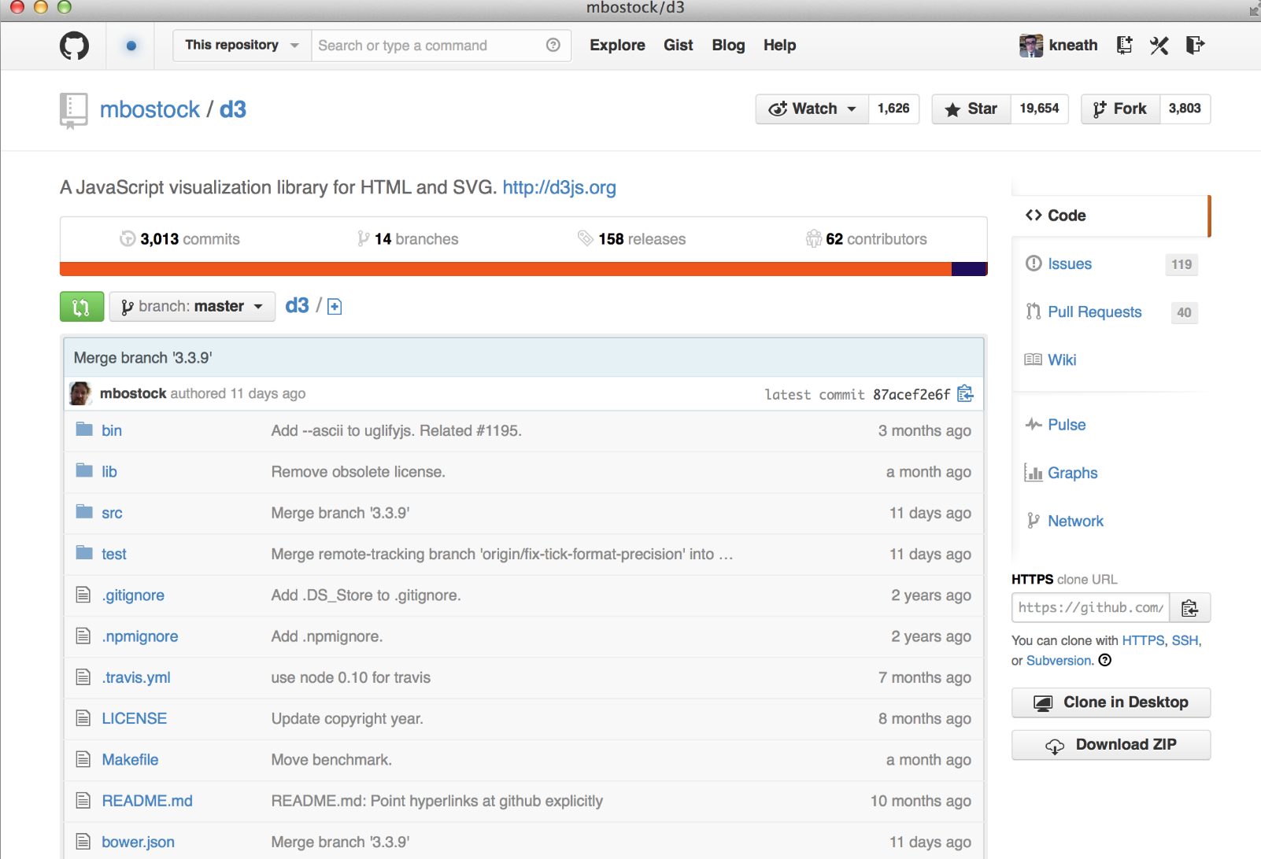View the 19,654 stargazers count
This screenshot has width=1261, height=859.
coord(1040,109)
